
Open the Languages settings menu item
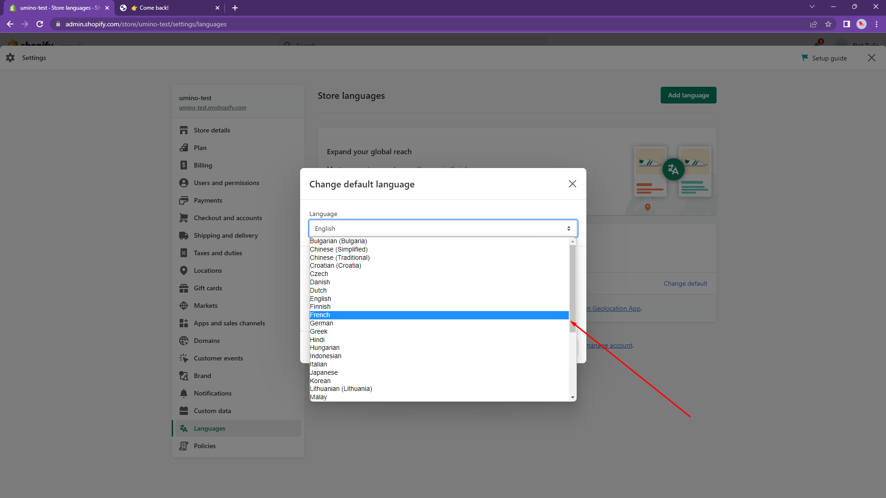click(x=210, y=428)
